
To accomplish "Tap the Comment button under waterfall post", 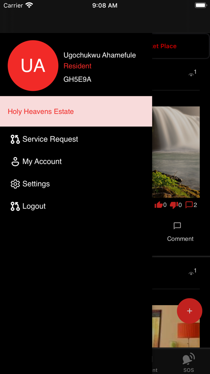I will tap(180, 232).
